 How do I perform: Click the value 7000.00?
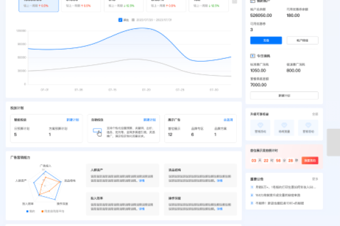(x=258, y=85)
